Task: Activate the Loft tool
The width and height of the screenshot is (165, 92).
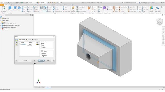Action: coord(23,9)
